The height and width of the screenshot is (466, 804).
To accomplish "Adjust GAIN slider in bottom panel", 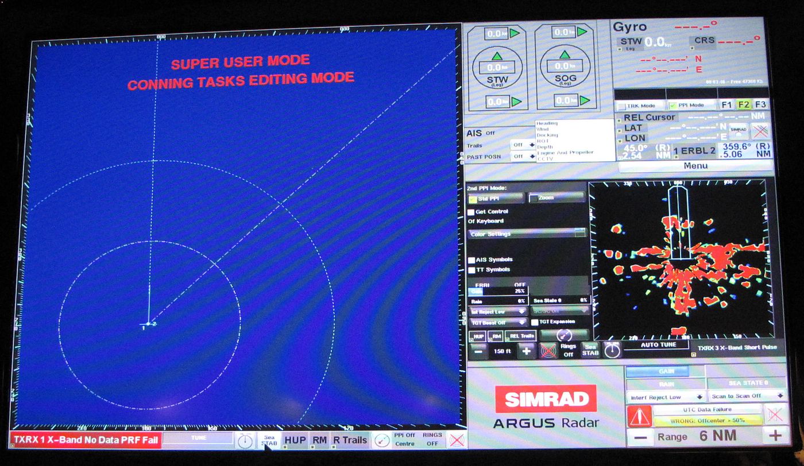I will tap(666, 371).
